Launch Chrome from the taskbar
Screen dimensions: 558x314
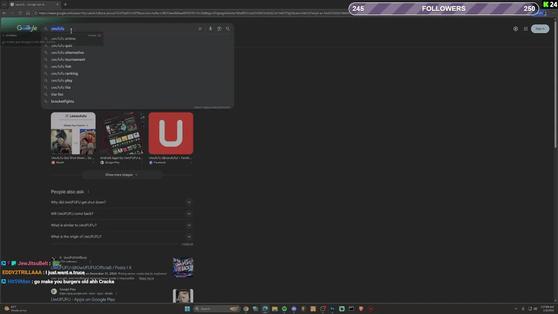point(246,309)
